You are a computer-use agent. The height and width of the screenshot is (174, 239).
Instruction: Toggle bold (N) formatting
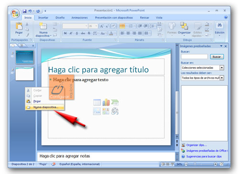pos(65,33)
